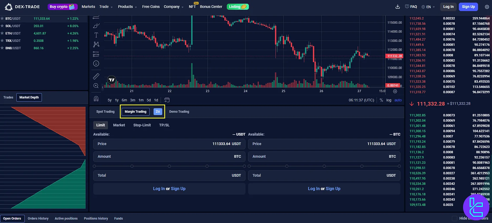This screenshot has height=223, width=492.
Task: Expand the Company dropdown menu
Action: point(174,7)
